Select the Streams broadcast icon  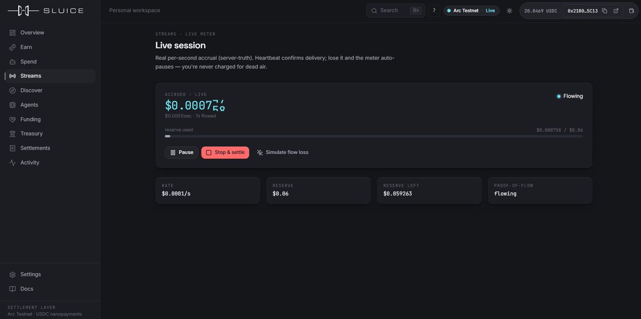click(12, 76)
